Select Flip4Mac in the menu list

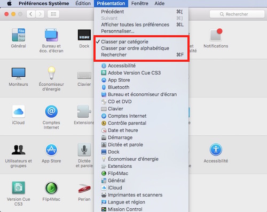point(142,174)
